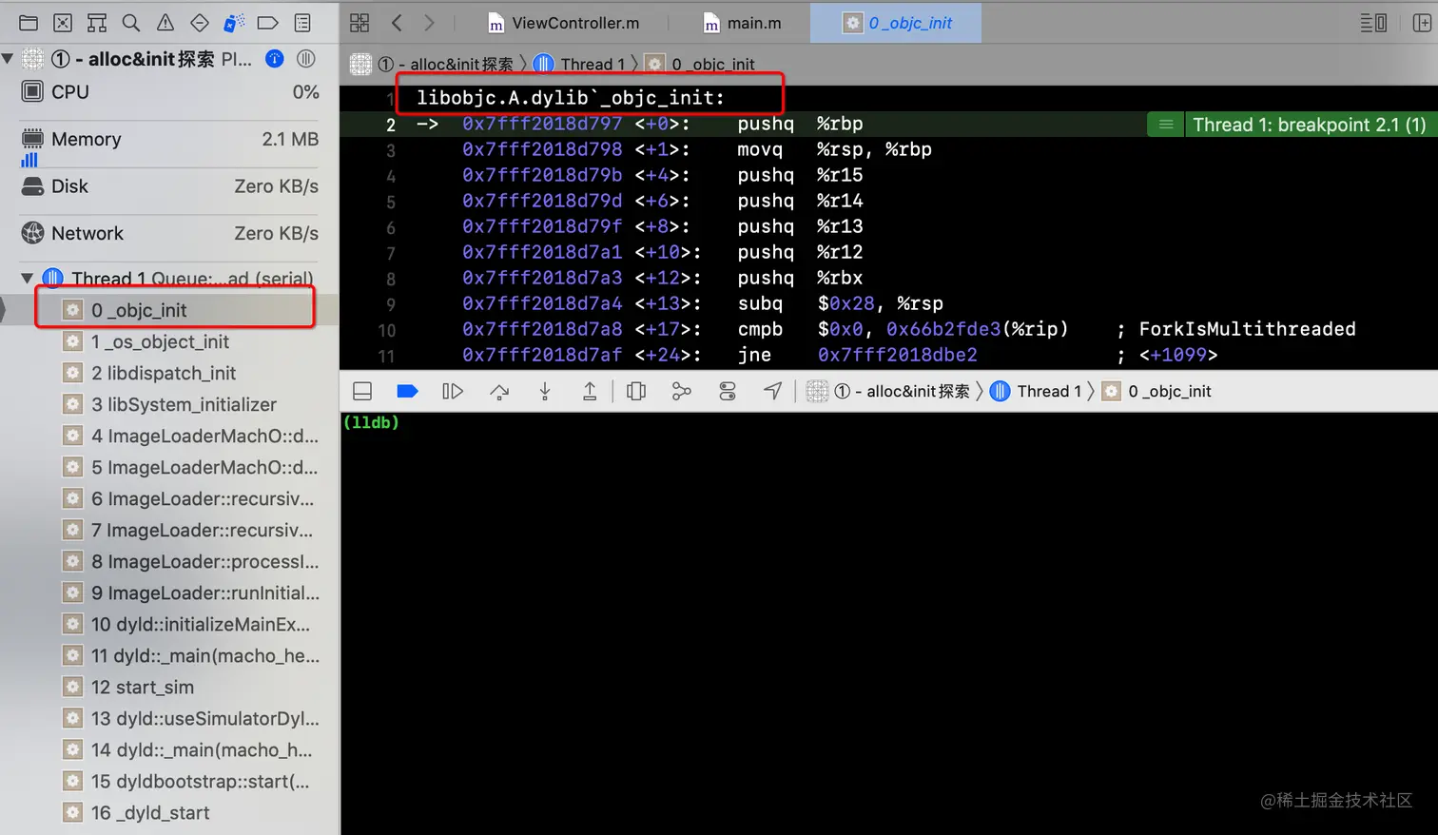Deactivate breakpoints with the blue toggle
Screen dimensions: 1438x835
pyautogui.click(x=407, y=391)
